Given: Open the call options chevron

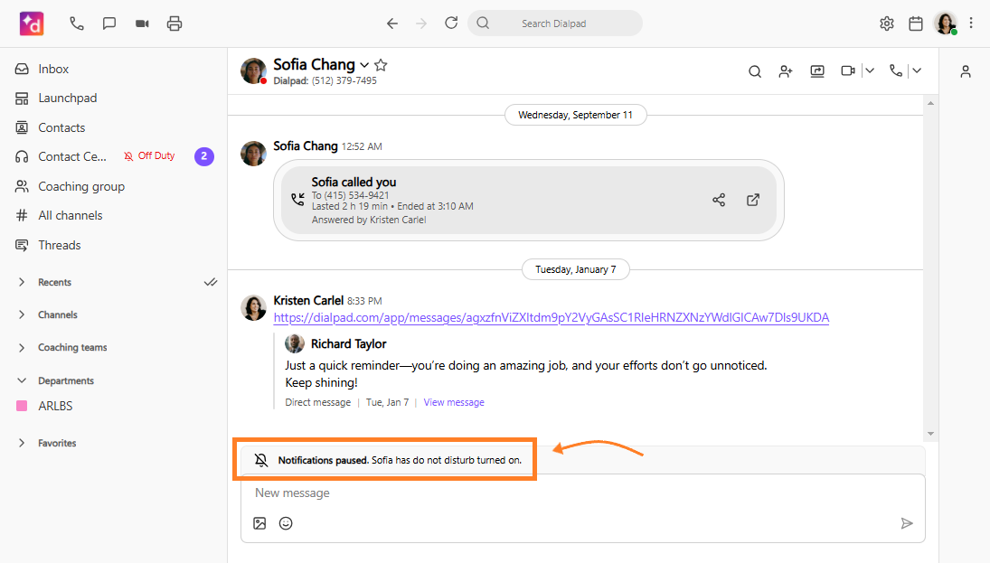Looking at the screenshot, I should [x=917, y=70].
